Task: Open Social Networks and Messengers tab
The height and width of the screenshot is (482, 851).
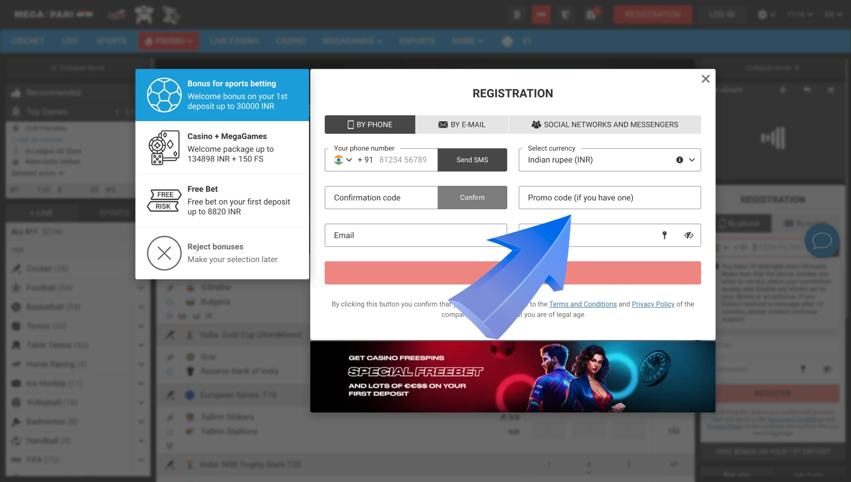Action: pos(605,125)
